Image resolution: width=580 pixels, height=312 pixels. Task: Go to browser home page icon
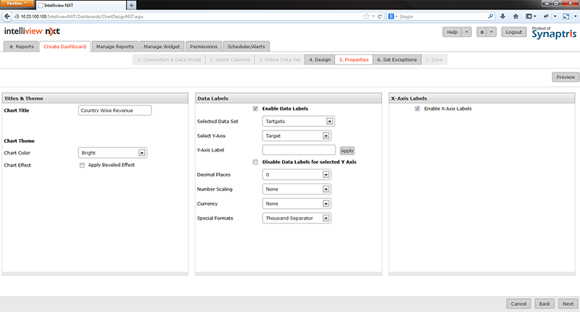517,15
